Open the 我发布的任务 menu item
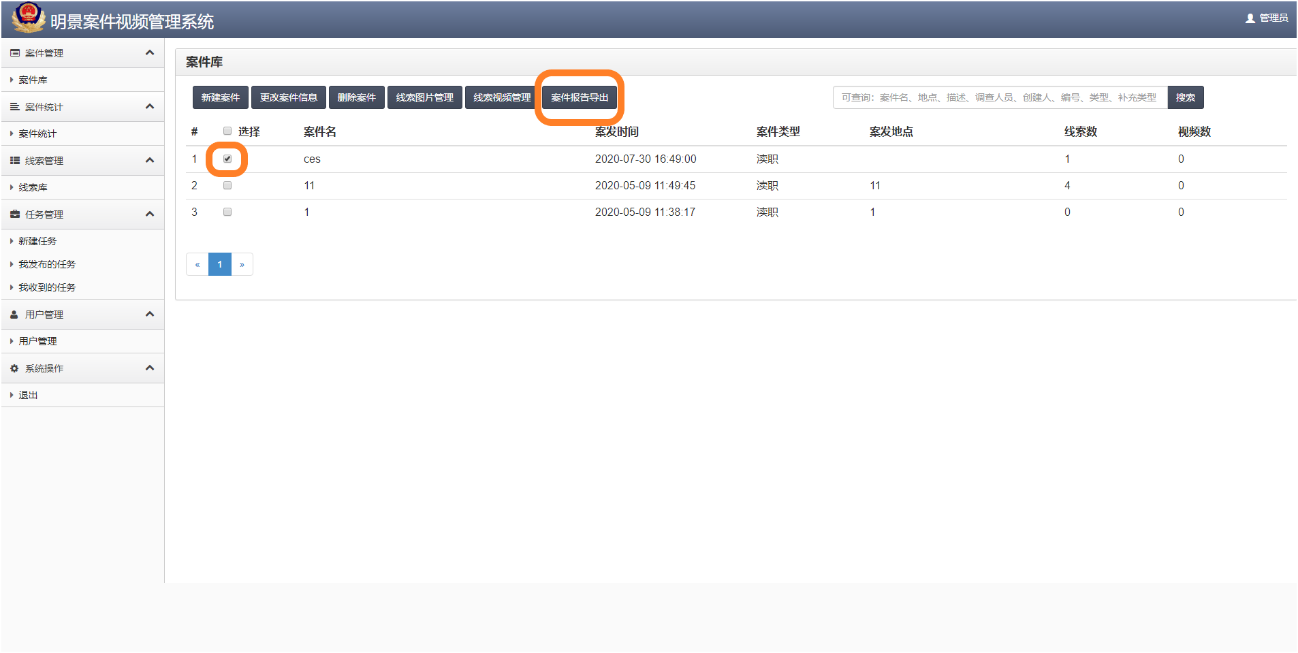The height and width of the screenshot is (653, 1298). pos(47,264)
